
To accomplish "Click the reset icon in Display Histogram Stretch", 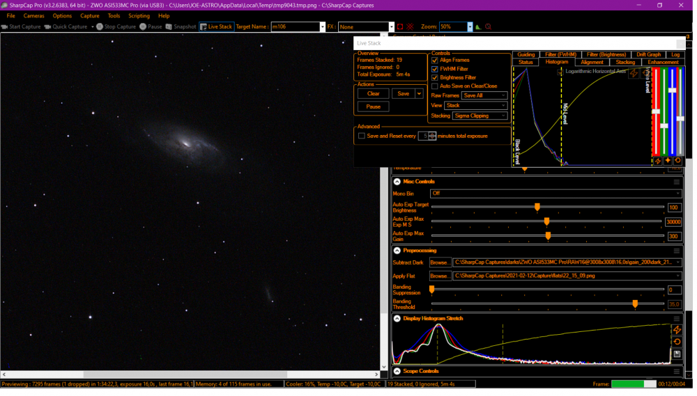I will [677, 342].
